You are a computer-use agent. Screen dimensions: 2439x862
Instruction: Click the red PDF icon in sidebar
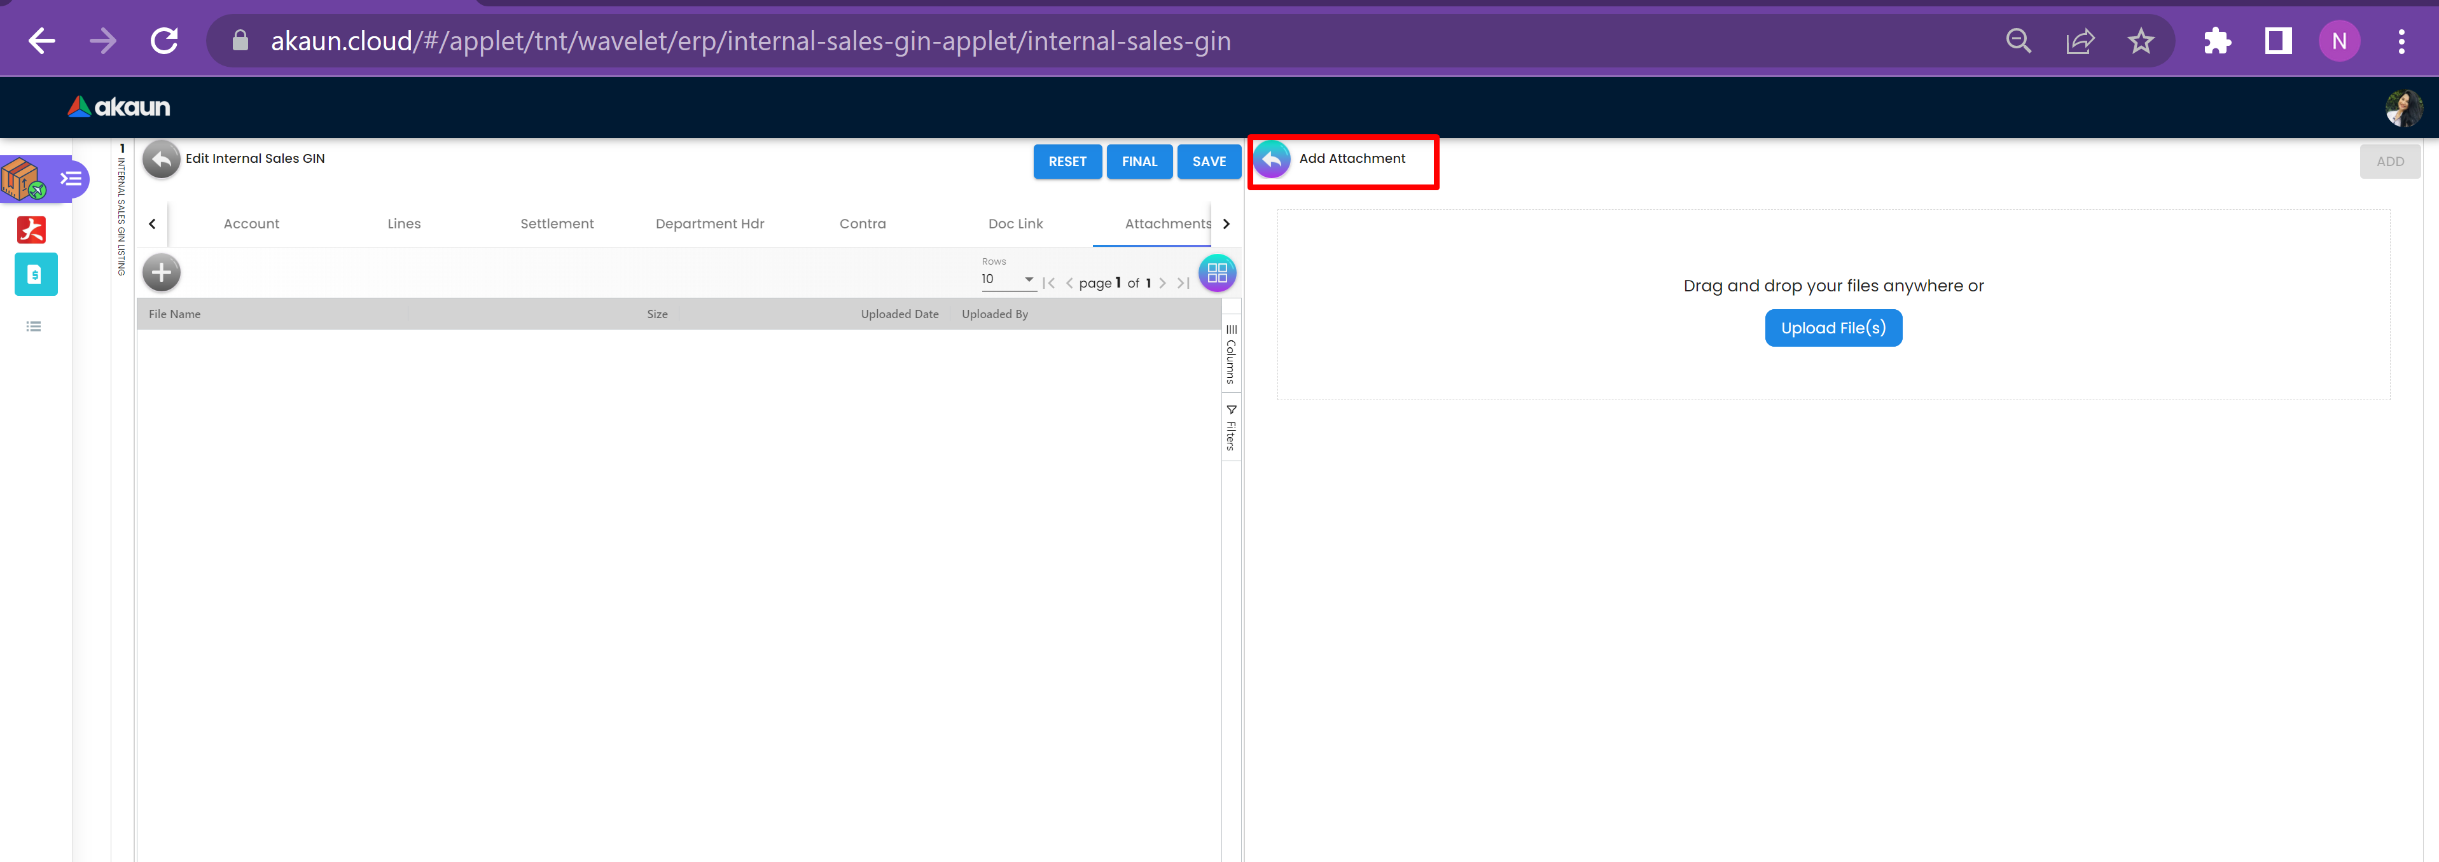(32, 229)
